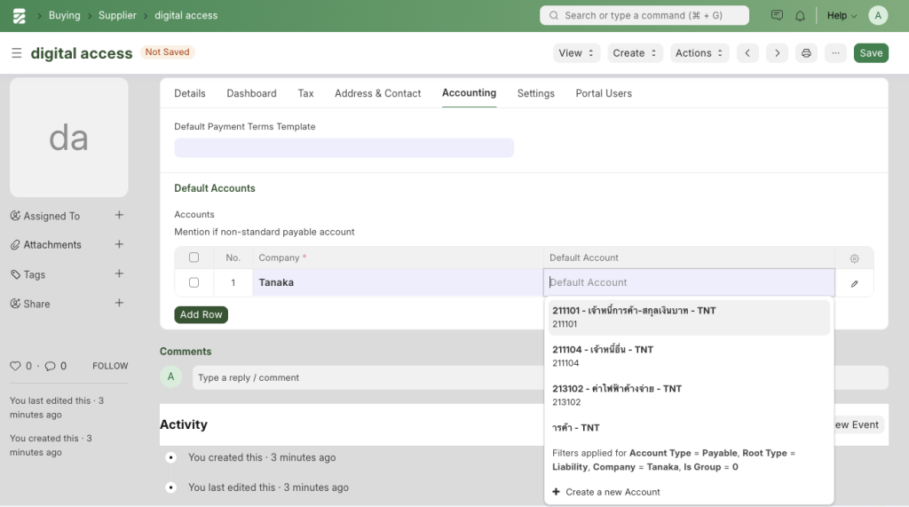This screenshot has height=507, width=909.
Task: Add an attachment with plus icon
Action: (119, 244)
